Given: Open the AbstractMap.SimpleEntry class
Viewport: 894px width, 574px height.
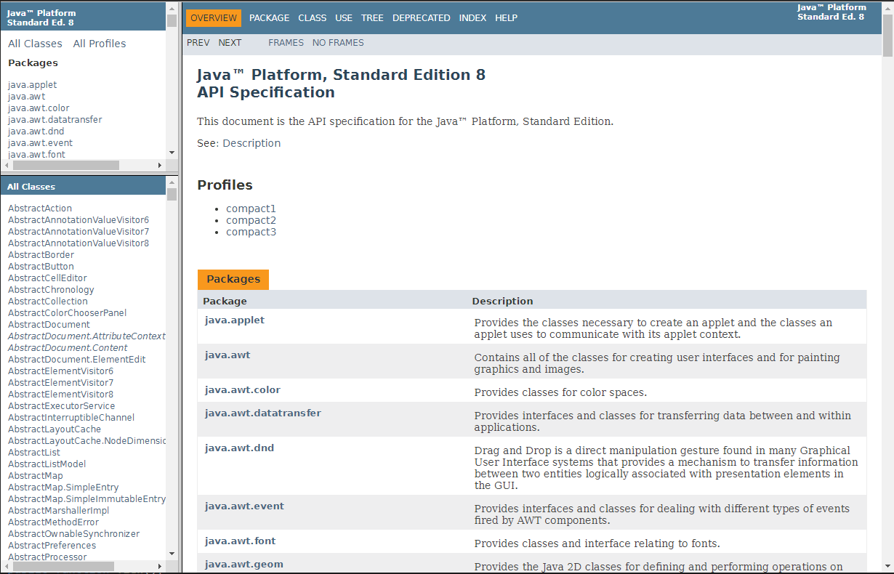Looking at the screenshot, I should (63, 488).
